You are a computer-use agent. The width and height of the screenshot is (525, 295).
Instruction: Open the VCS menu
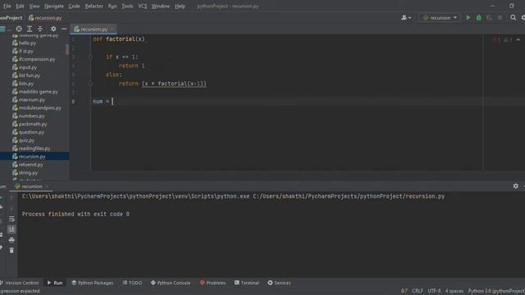pos(142,6)
